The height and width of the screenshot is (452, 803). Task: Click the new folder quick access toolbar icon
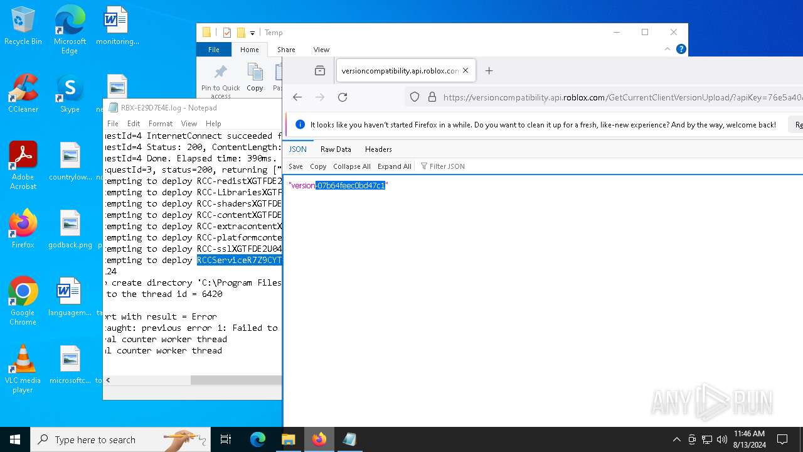(241, 33)
